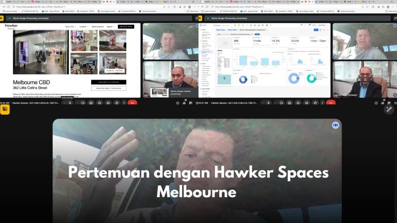The width and height of the screenshot is (397, 223).
Task: Click the pencil annotate icon at right
Action: click(389, 109)
